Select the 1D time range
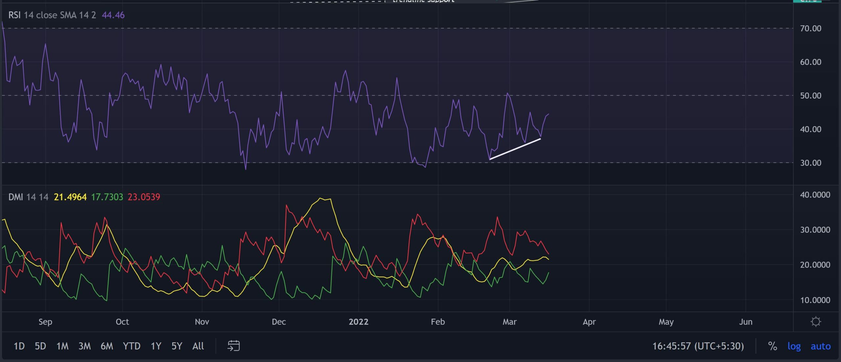Screen dimensions: 841x362 click(x=19, y=346)
